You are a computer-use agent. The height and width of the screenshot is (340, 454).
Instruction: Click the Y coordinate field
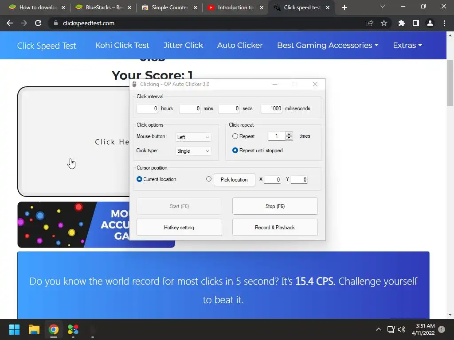[x=299, y=180]
